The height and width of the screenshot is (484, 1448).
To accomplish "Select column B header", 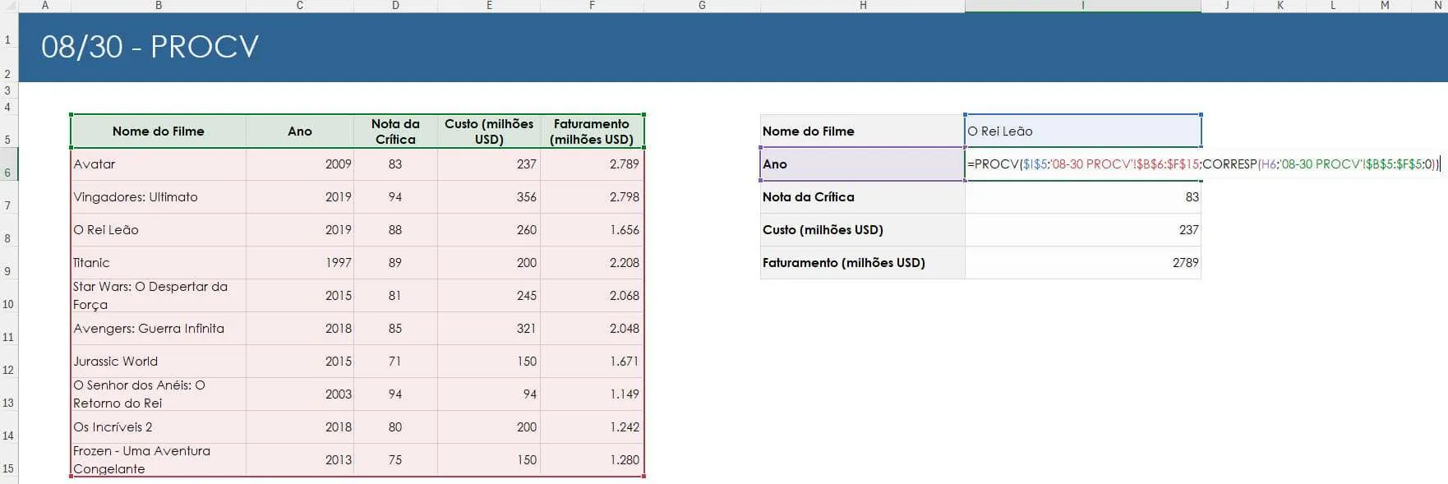I will click(x=159, y=6).
